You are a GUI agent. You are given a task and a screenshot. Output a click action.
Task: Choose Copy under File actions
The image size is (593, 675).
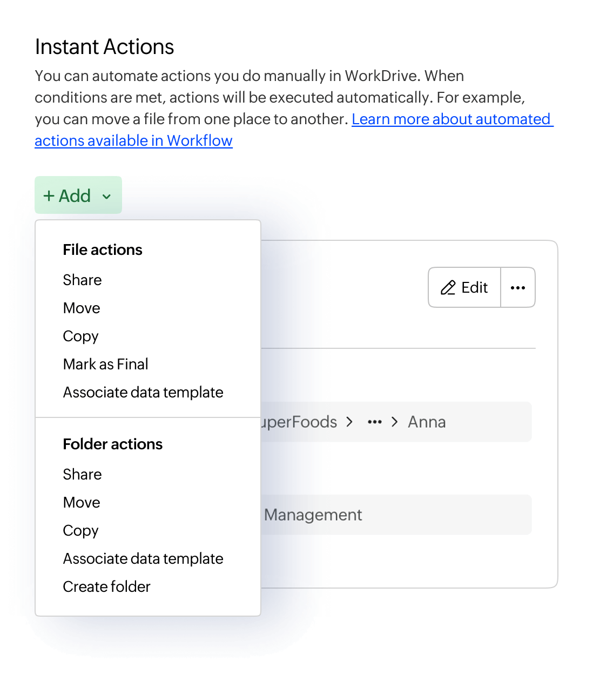[80, 336]
